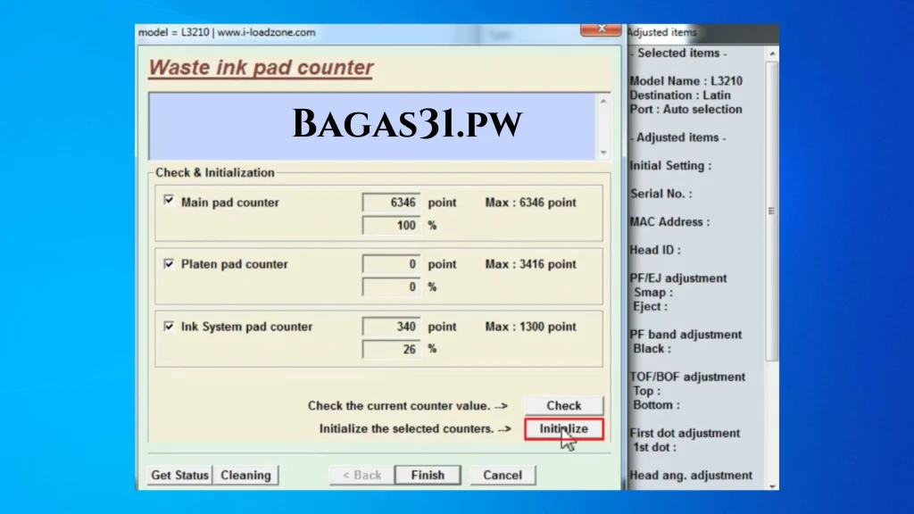Click the Ink System pad percent field
Image resolution: width=914 pixels, height=514 pixels.
[391, 349]
